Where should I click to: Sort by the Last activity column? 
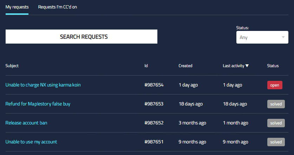[x=234, y=66]
